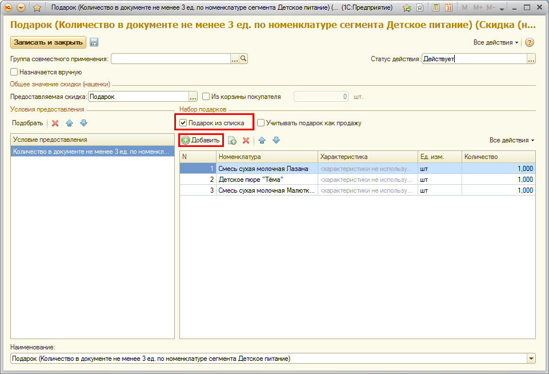Copy the gift row with the duplicate icon

click(x=232, y=140)
